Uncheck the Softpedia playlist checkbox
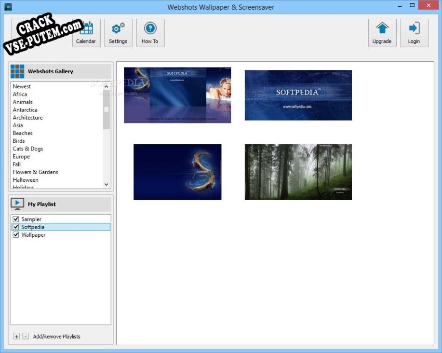 16,227
